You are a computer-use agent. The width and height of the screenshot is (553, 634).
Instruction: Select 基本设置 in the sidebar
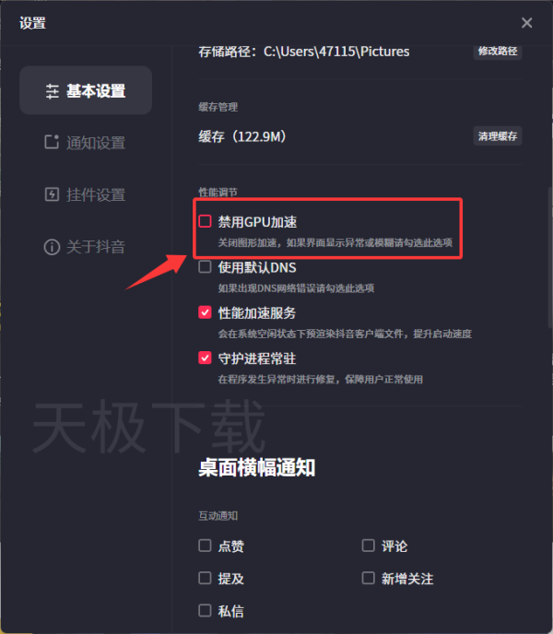pyautogui.click(x=86, y=90)
